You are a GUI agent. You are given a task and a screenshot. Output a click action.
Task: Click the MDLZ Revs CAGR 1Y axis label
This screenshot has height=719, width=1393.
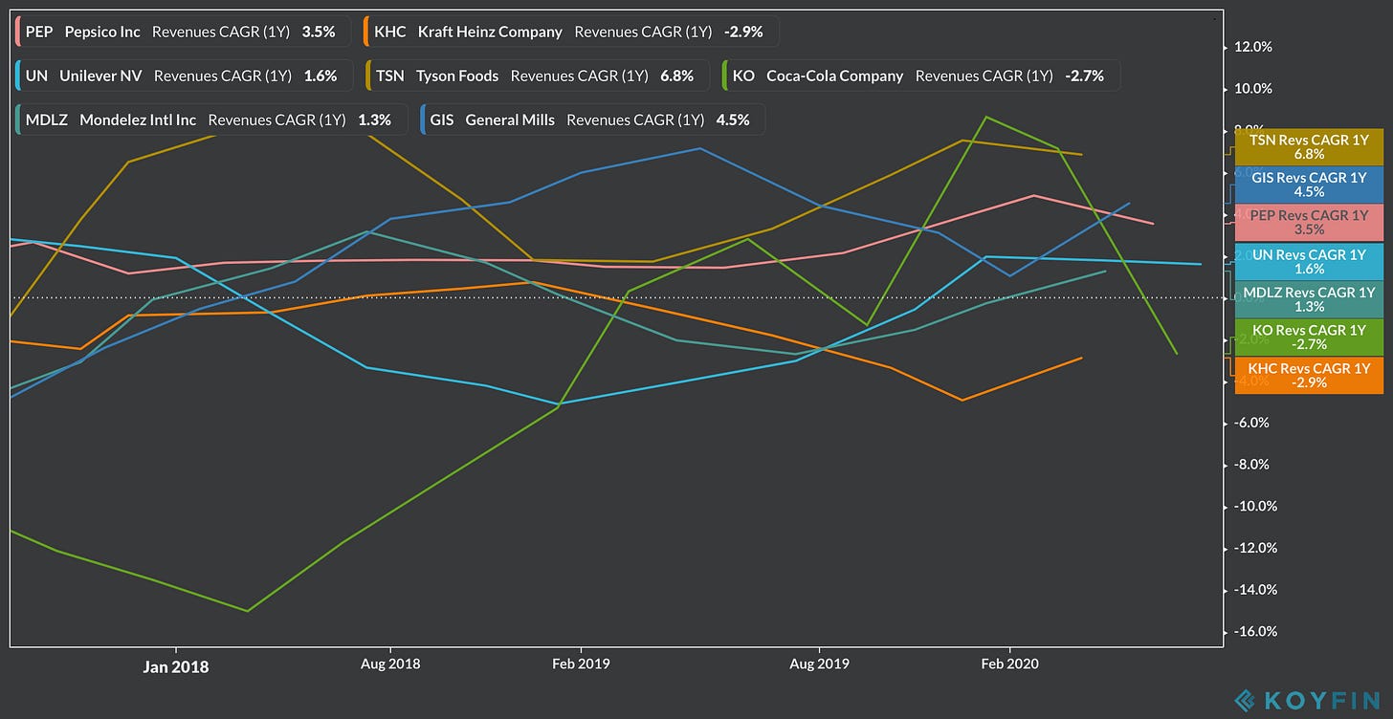click(1308, 299)
